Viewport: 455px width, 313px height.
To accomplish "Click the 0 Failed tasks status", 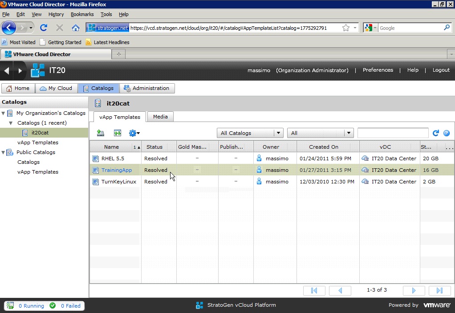I will point(70,306).
